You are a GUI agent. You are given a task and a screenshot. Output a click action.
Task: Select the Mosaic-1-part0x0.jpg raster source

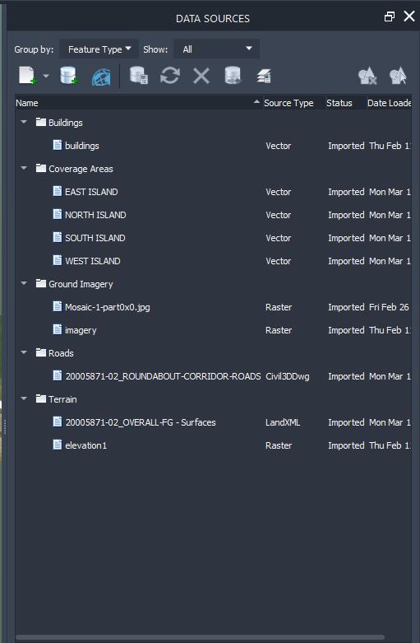(x=213, y=307)
